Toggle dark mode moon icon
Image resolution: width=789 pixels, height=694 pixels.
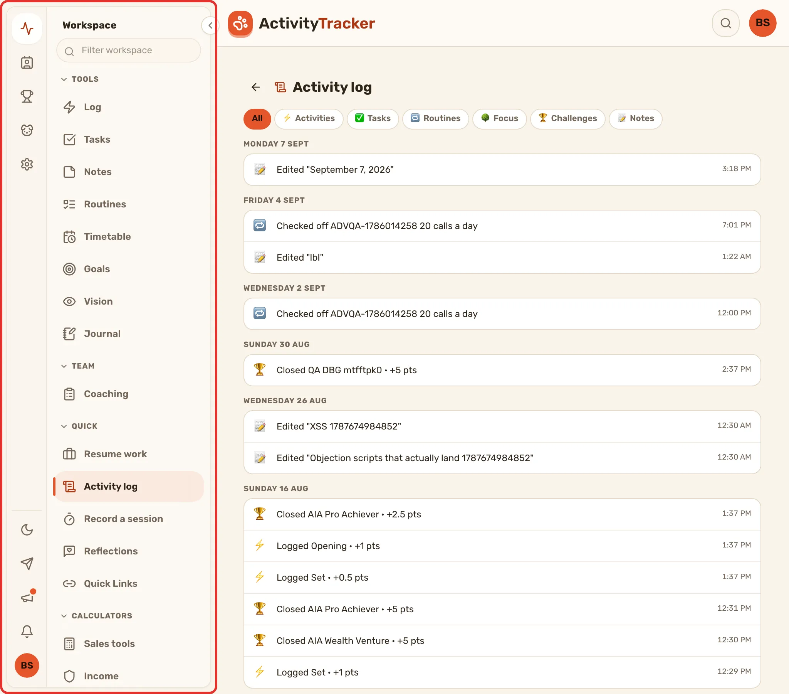27,530
